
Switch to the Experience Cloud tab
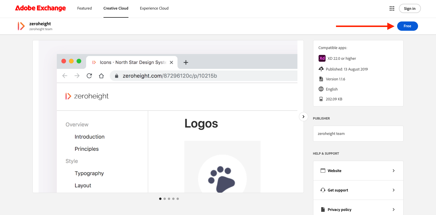pos(154,8)
